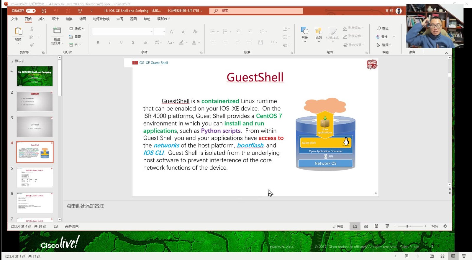Click the Increase Font Size icon
The image size is (472, 260).
click(172, 32)
